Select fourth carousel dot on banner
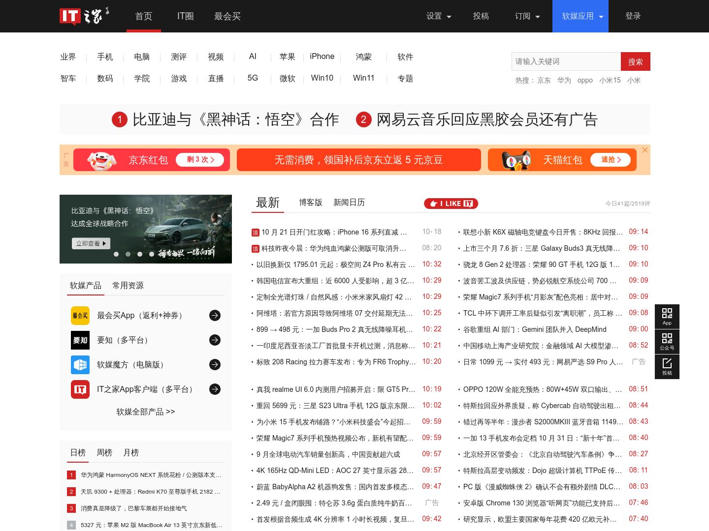709x531 pixels. click(152, 254)
